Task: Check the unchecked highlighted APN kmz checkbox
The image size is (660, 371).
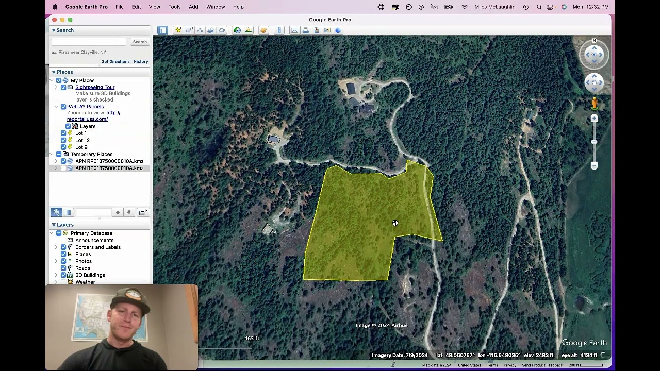Action: [63, 168]
